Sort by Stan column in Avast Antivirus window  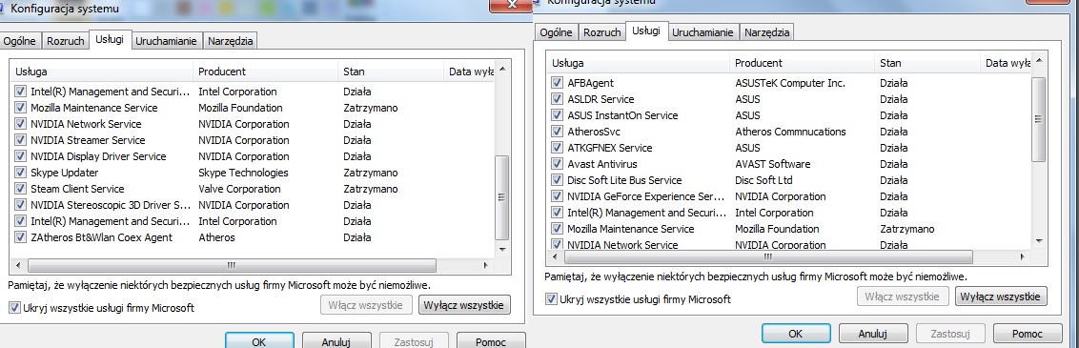(926, 63)
